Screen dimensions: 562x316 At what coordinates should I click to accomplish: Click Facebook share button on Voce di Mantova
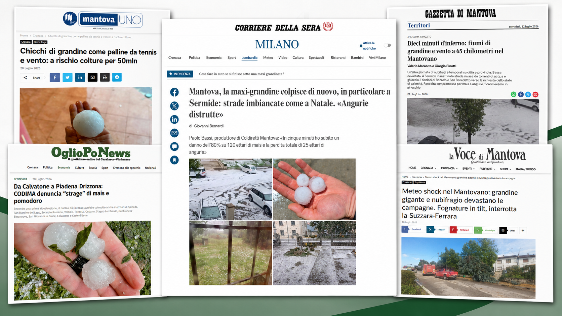tap(412, 229)
